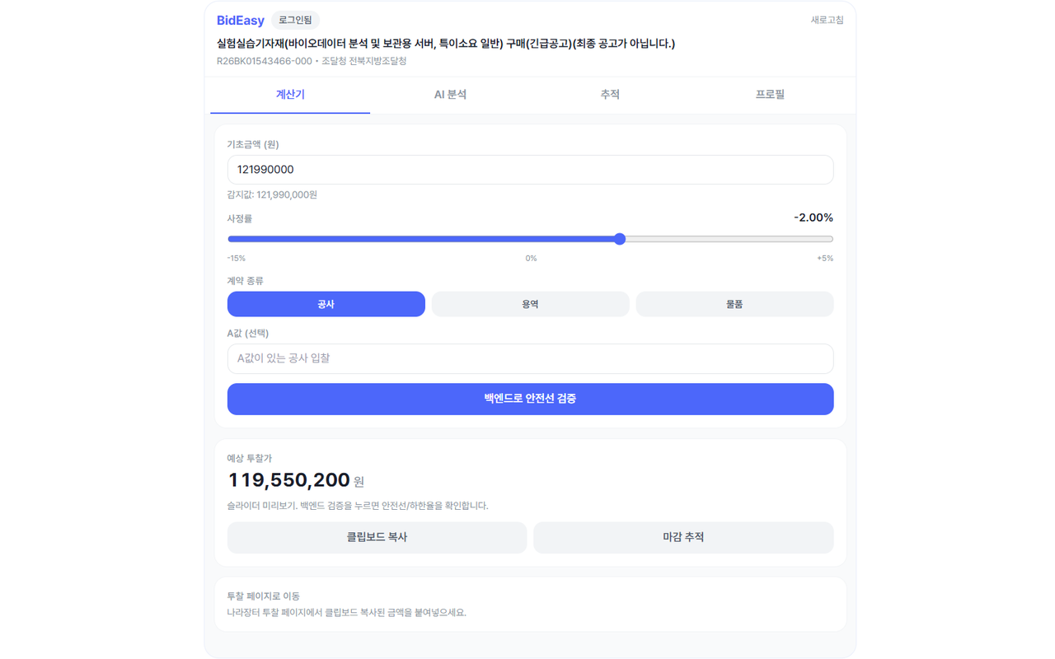The width and height of the screenshot is (1055, 659).
Task: Open the AI 분석 tab
Action: (x=450, y=95)
